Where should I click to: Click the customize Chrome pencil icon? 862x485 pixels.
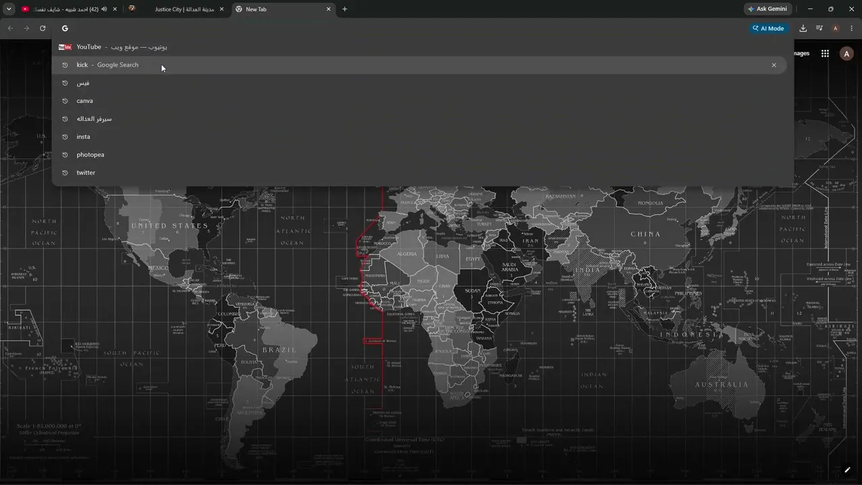tap(847, 470)
